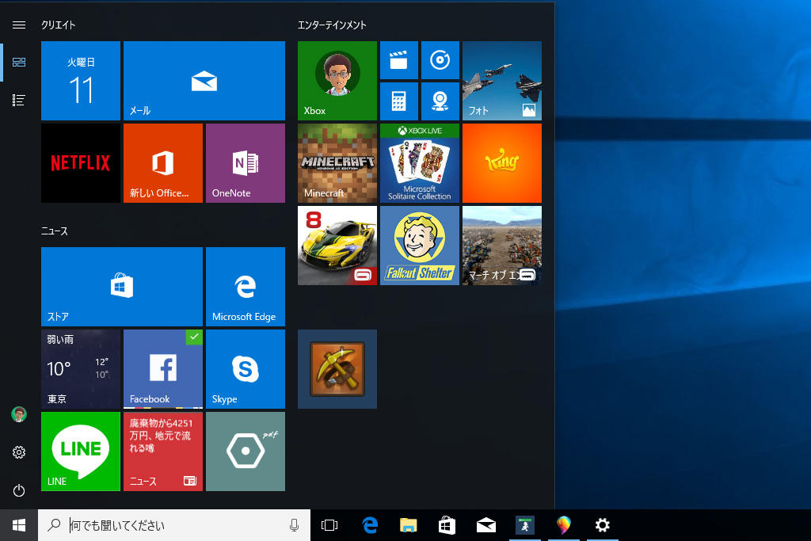Open Task View from the taskbar
The image size is (811, 541).
(329, 525)
